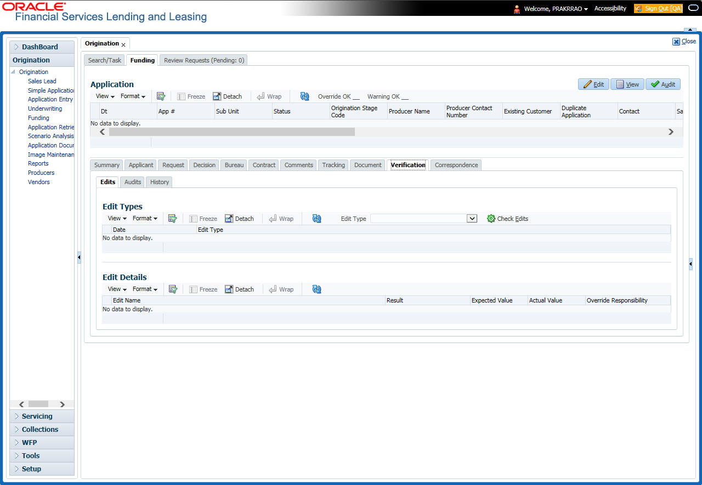702x485 pixels.
Task: Refresh the Edit Details table
Action: [x=317, y=289]
